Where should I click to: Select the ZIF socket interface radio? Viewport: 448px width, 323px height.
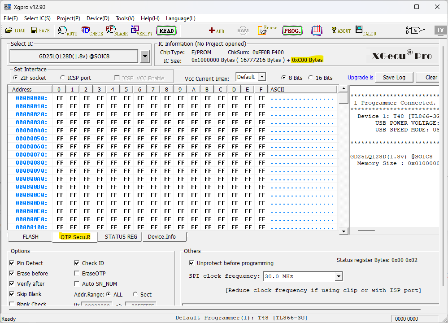click(15, 78)
